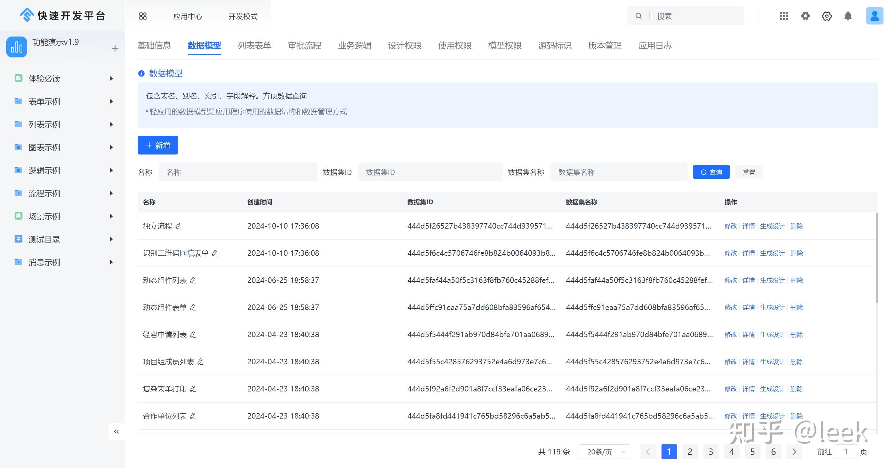
Task: Click the 场景示例 green sidebar icon
Action: click(x=18, y=216)
